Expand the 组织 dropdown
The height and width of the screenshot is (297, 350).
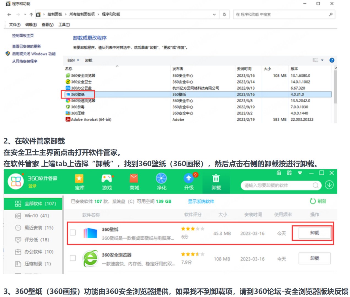(x=73, y=60)
